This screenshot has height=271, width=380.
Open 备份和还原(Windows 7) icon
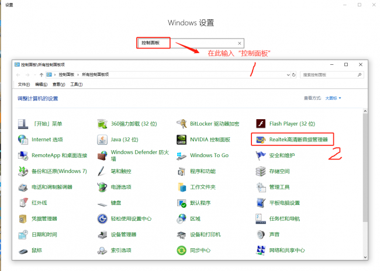point(23,171)
